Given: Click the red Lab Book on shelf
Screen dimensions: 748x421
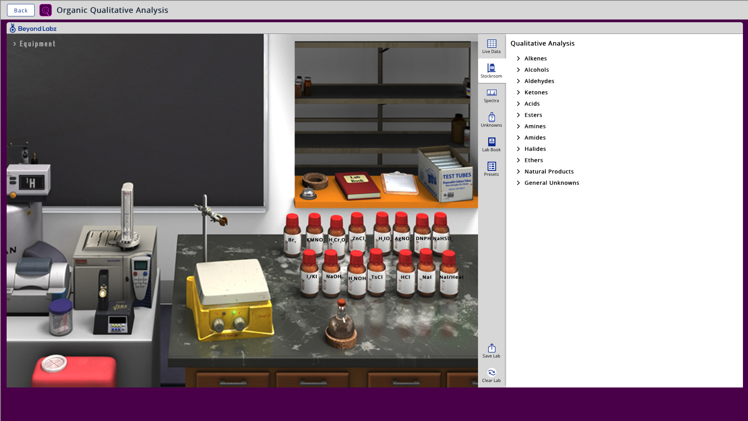Looking at the screenshot, I should click(x=357, y=185).
